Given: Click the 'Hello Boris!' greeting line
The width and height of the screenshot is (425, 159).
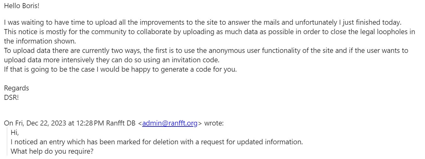Looking at the screenshot, I should pos(22,6).
